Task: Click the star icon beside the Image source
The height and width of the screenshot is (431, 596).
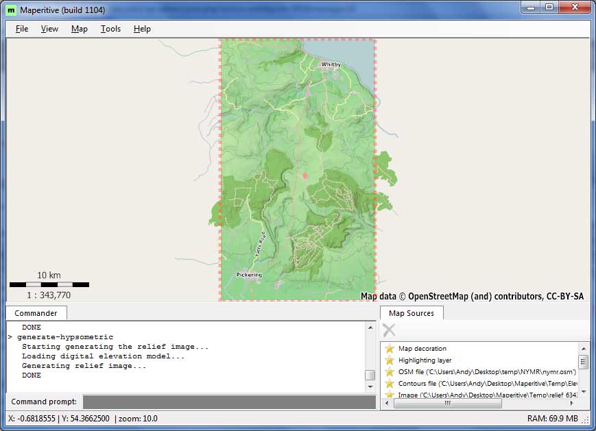Action: (x=390, y=395)
